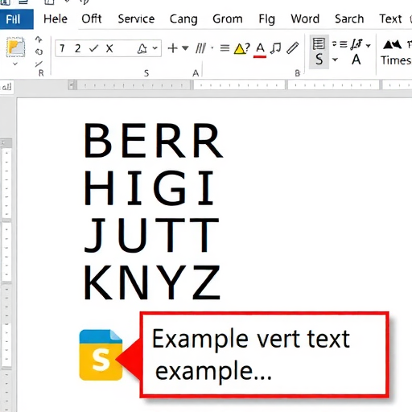Open the font box chevron dropdown

click(x=155, y=48)
